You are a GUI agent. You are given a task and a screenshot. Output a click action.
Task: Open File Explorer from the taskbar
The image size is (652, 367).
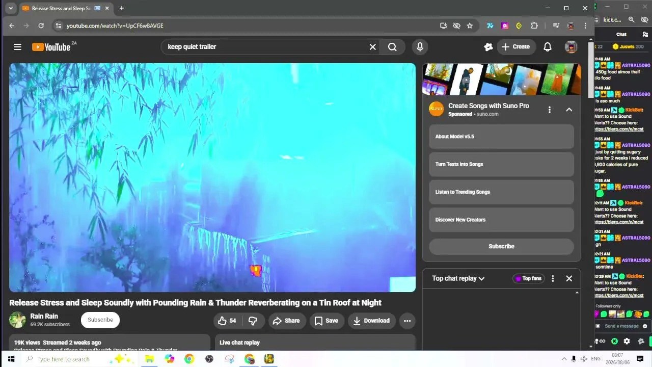(149, 359)
